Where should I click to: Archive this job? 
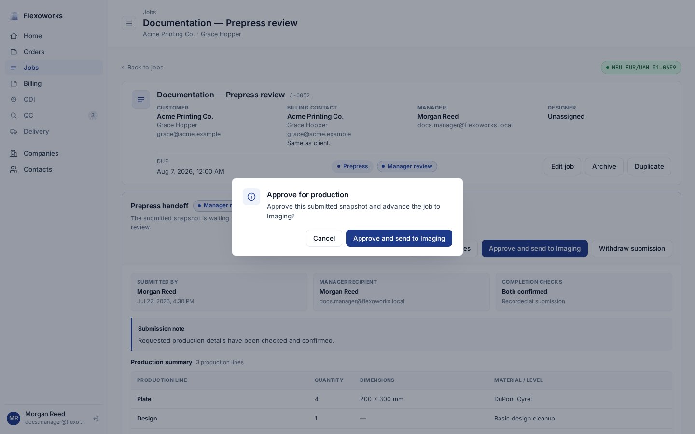point(604,166)
